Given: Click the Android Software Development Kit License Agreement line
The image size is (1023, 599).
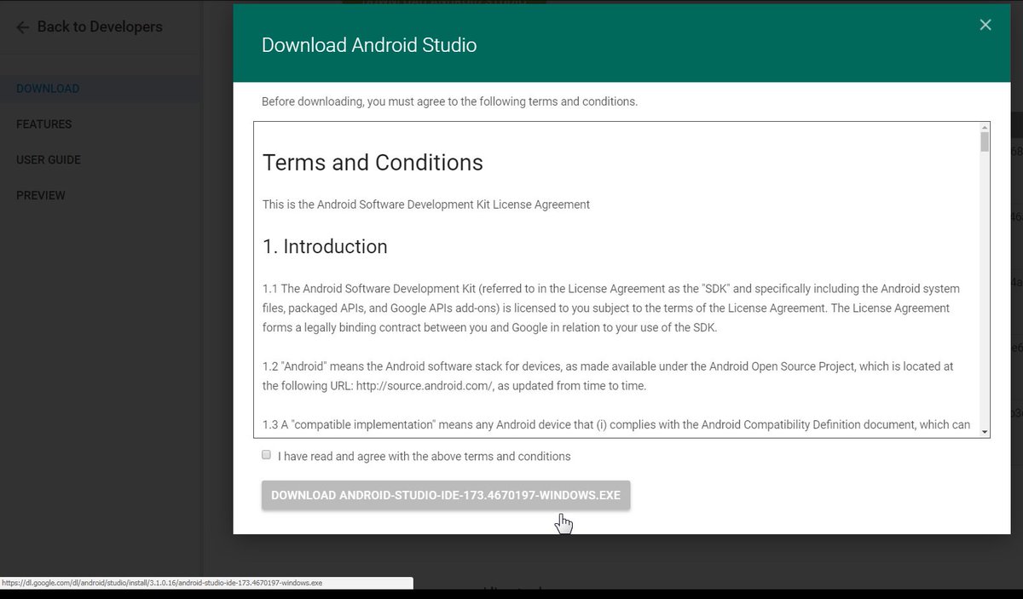Looking at the screenshot, I should click(426, 204).
